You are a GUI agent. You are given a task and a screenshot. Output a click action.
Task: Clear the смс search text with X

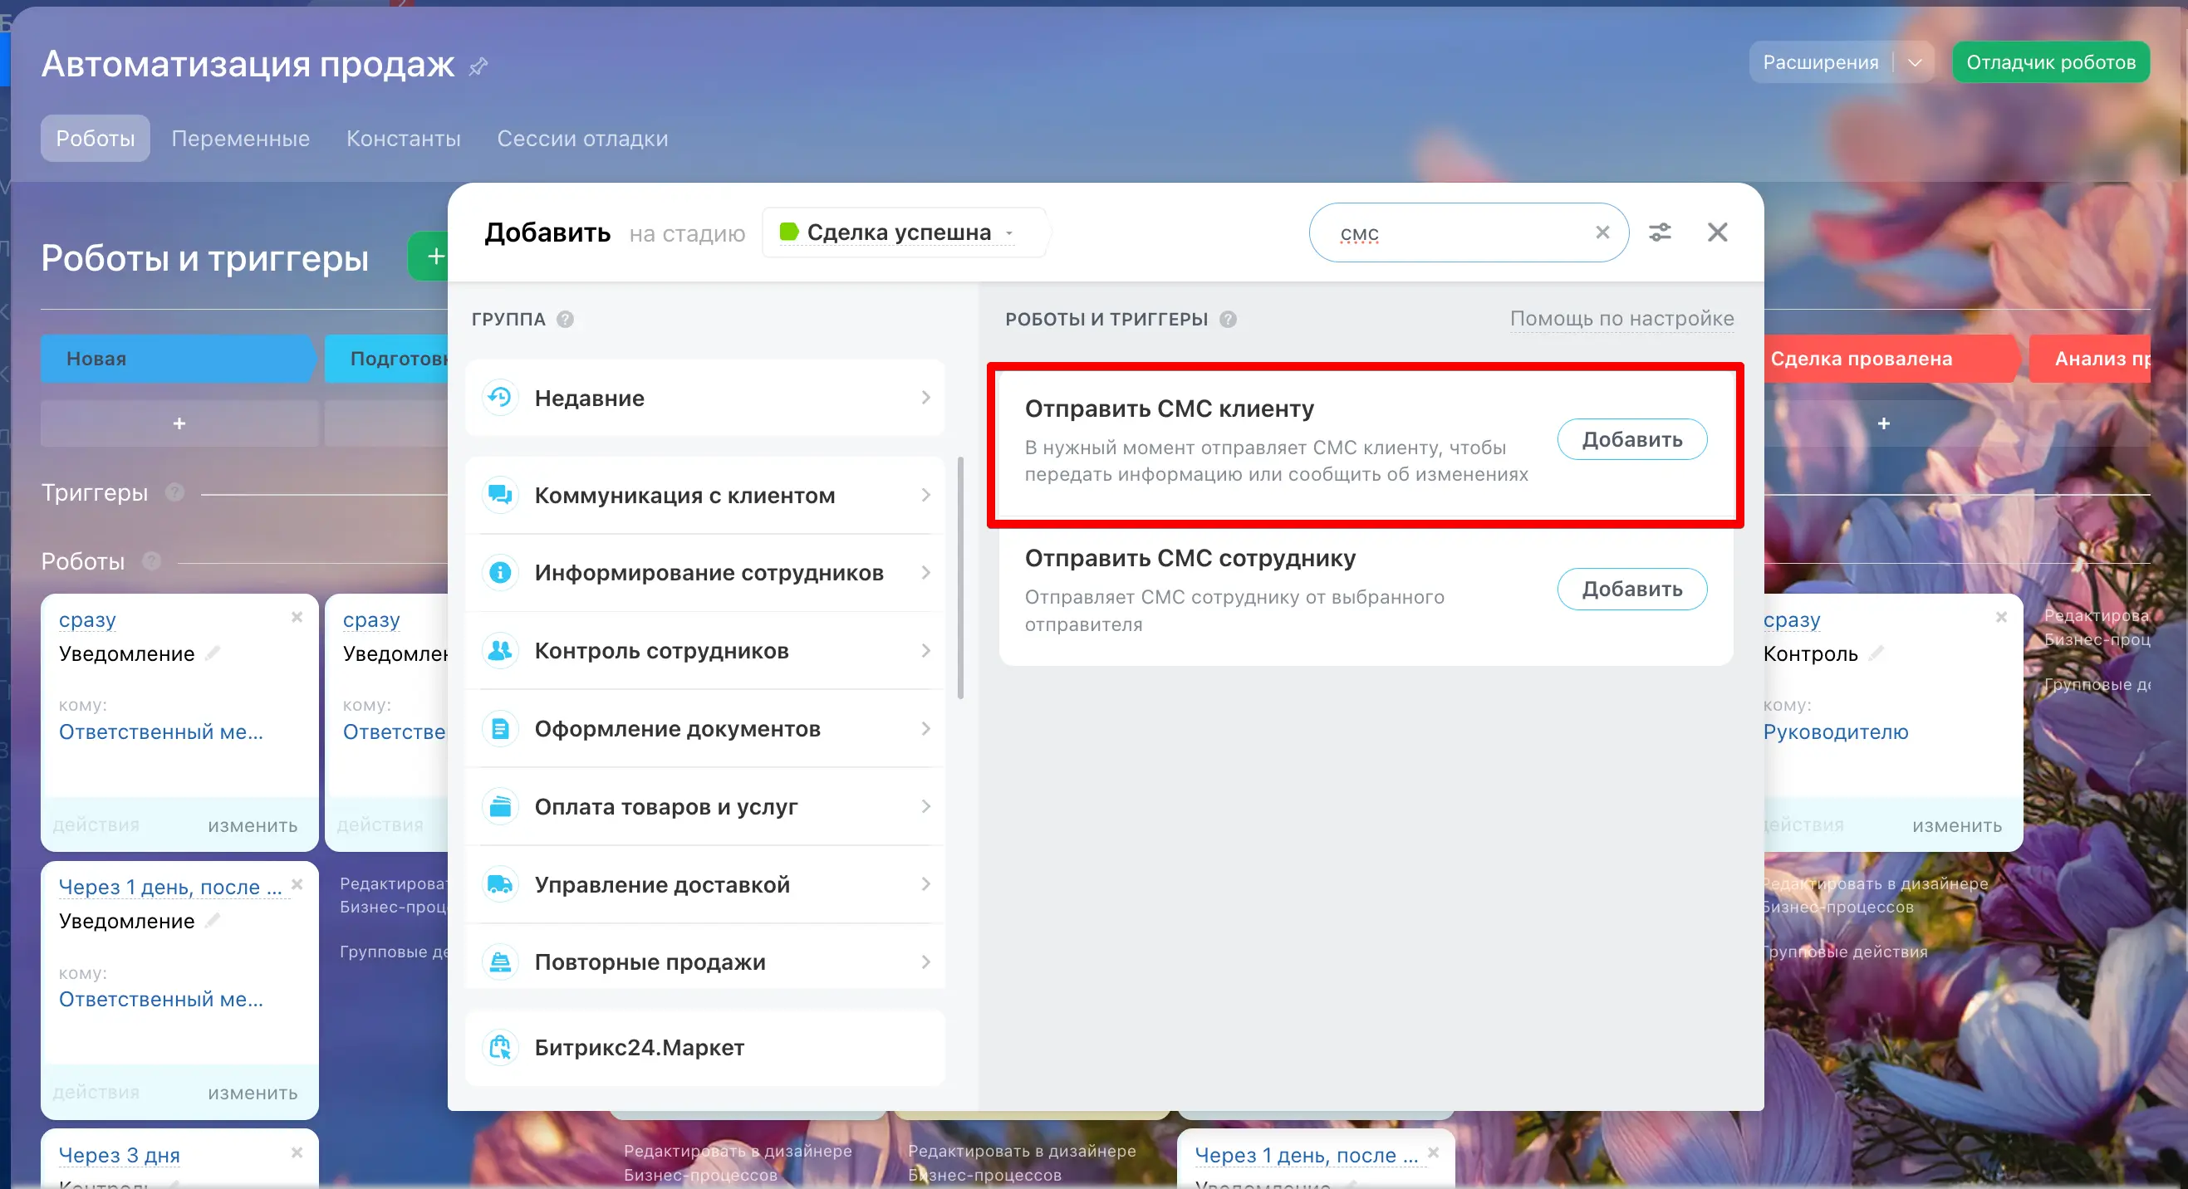(x=1602, y=232)
